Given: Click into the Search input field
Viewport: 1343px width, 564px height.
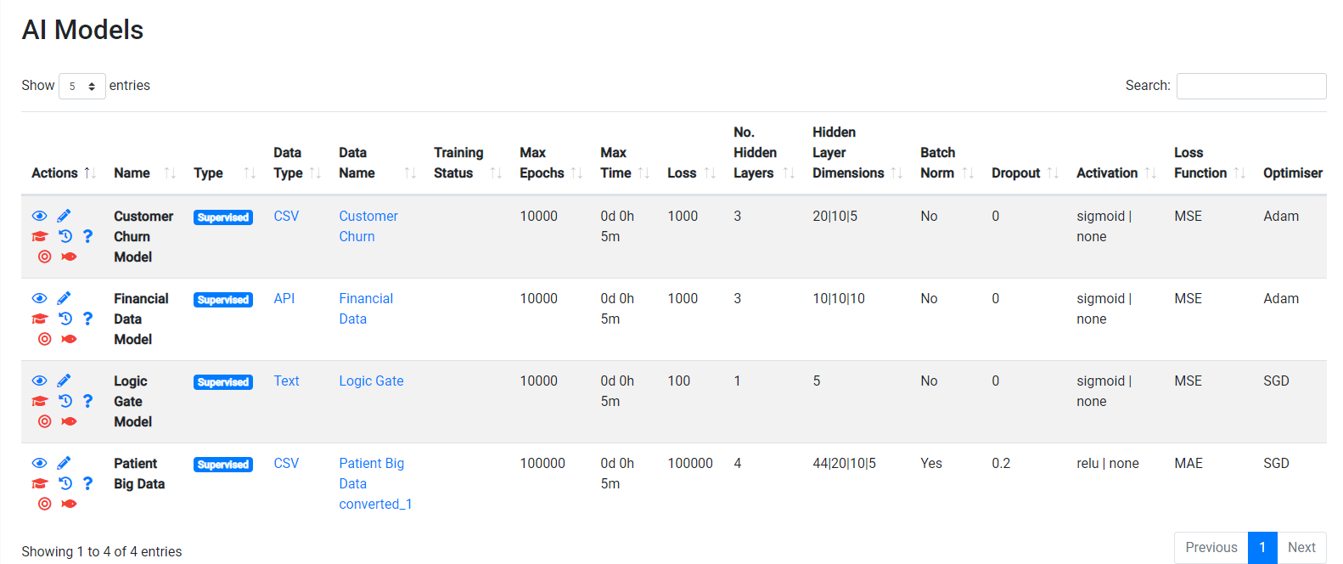Looking at the screenshot, I should click(1250, 86).
